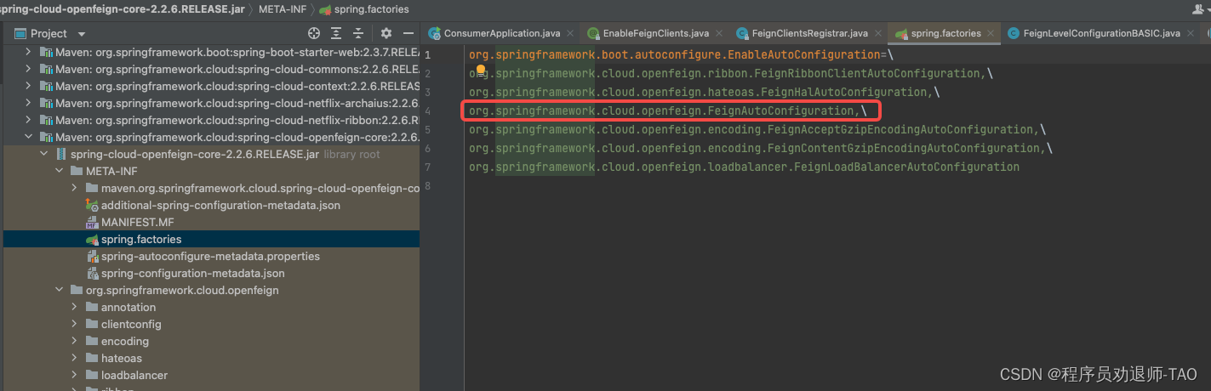Expand the annotation package arrow
Screen dimensions: 1211x391
pyautogui.click(x=74, y=308)
